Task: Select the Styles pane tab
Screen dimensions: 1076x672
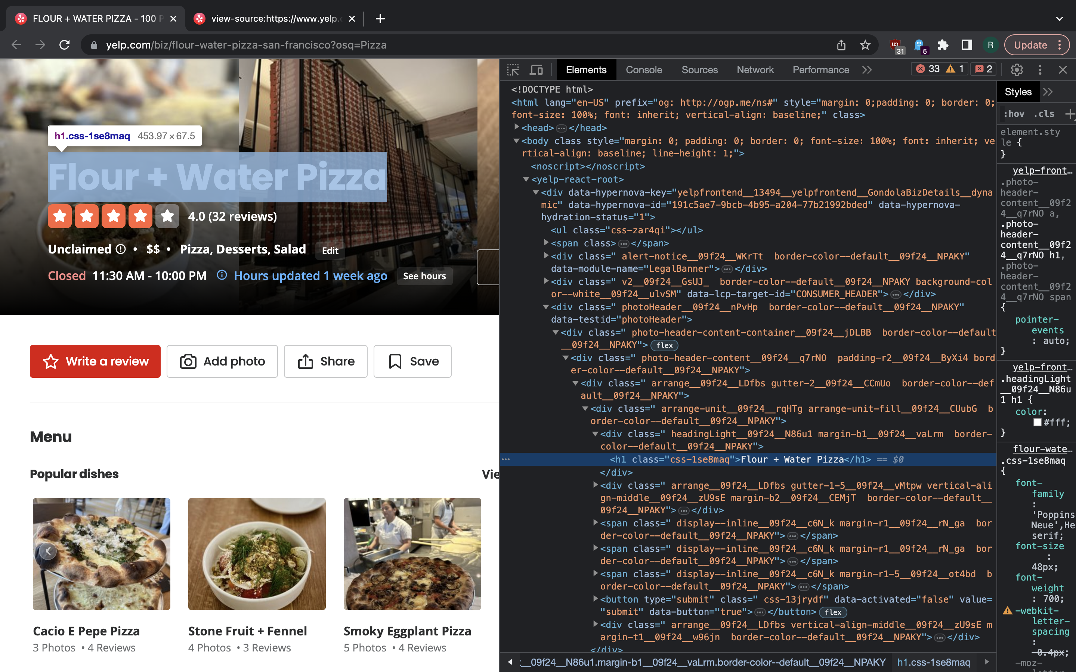Action: [x=1018, y=92]
